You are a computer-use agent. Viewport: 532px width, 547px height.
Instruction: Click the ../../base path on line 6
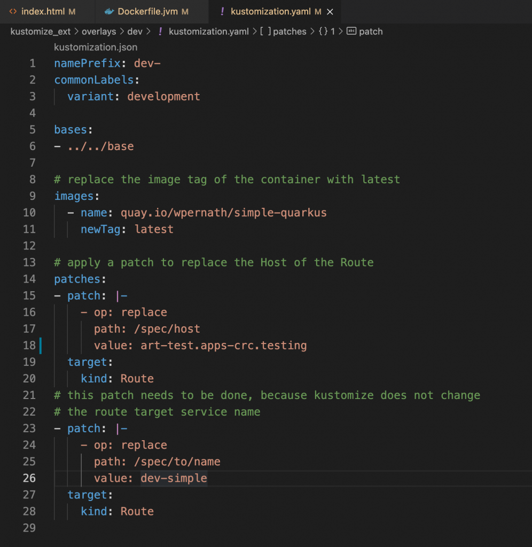pyautogui.click(x=100, y=146)
